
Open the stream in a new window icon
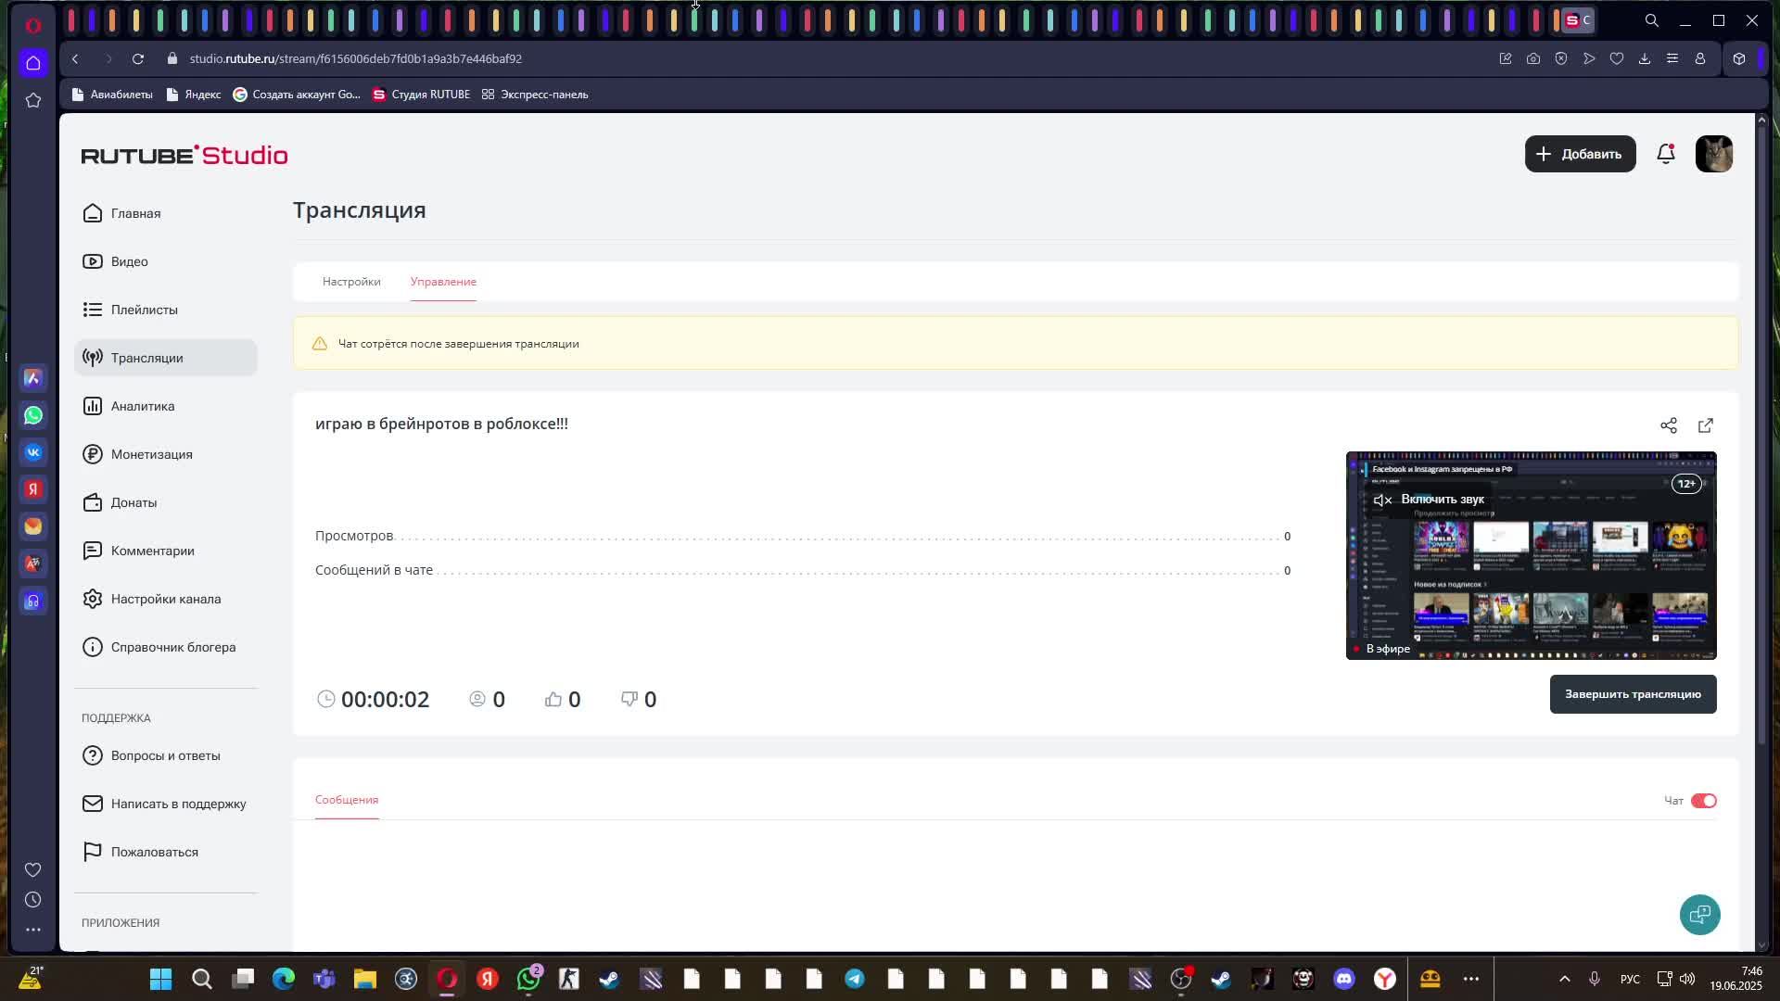click(1706, 425)
